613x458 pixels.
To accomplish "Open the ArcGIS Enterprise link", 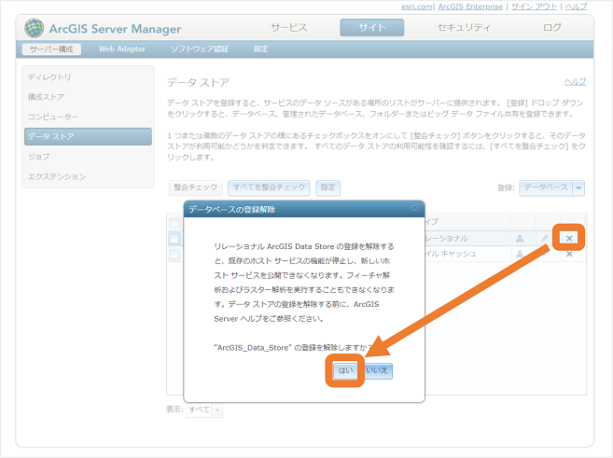I will point(470,7).
